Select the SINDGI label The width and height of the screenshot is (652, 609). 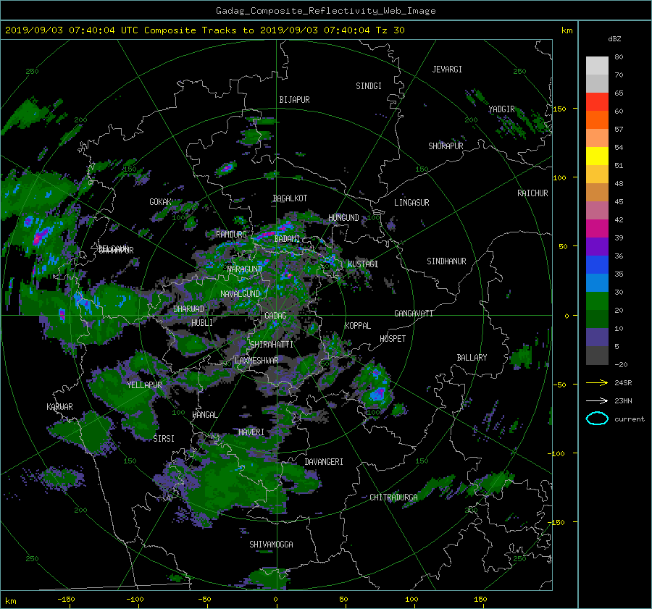pyautogui.click(x=369, y=86)
